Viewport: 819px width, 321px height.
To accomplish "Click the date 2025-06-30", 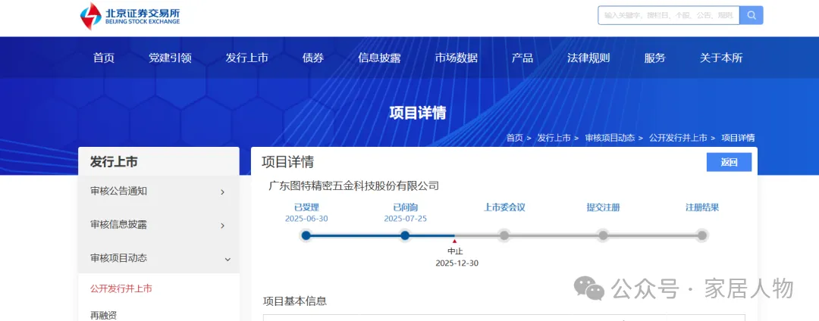I will coord(306,219).
